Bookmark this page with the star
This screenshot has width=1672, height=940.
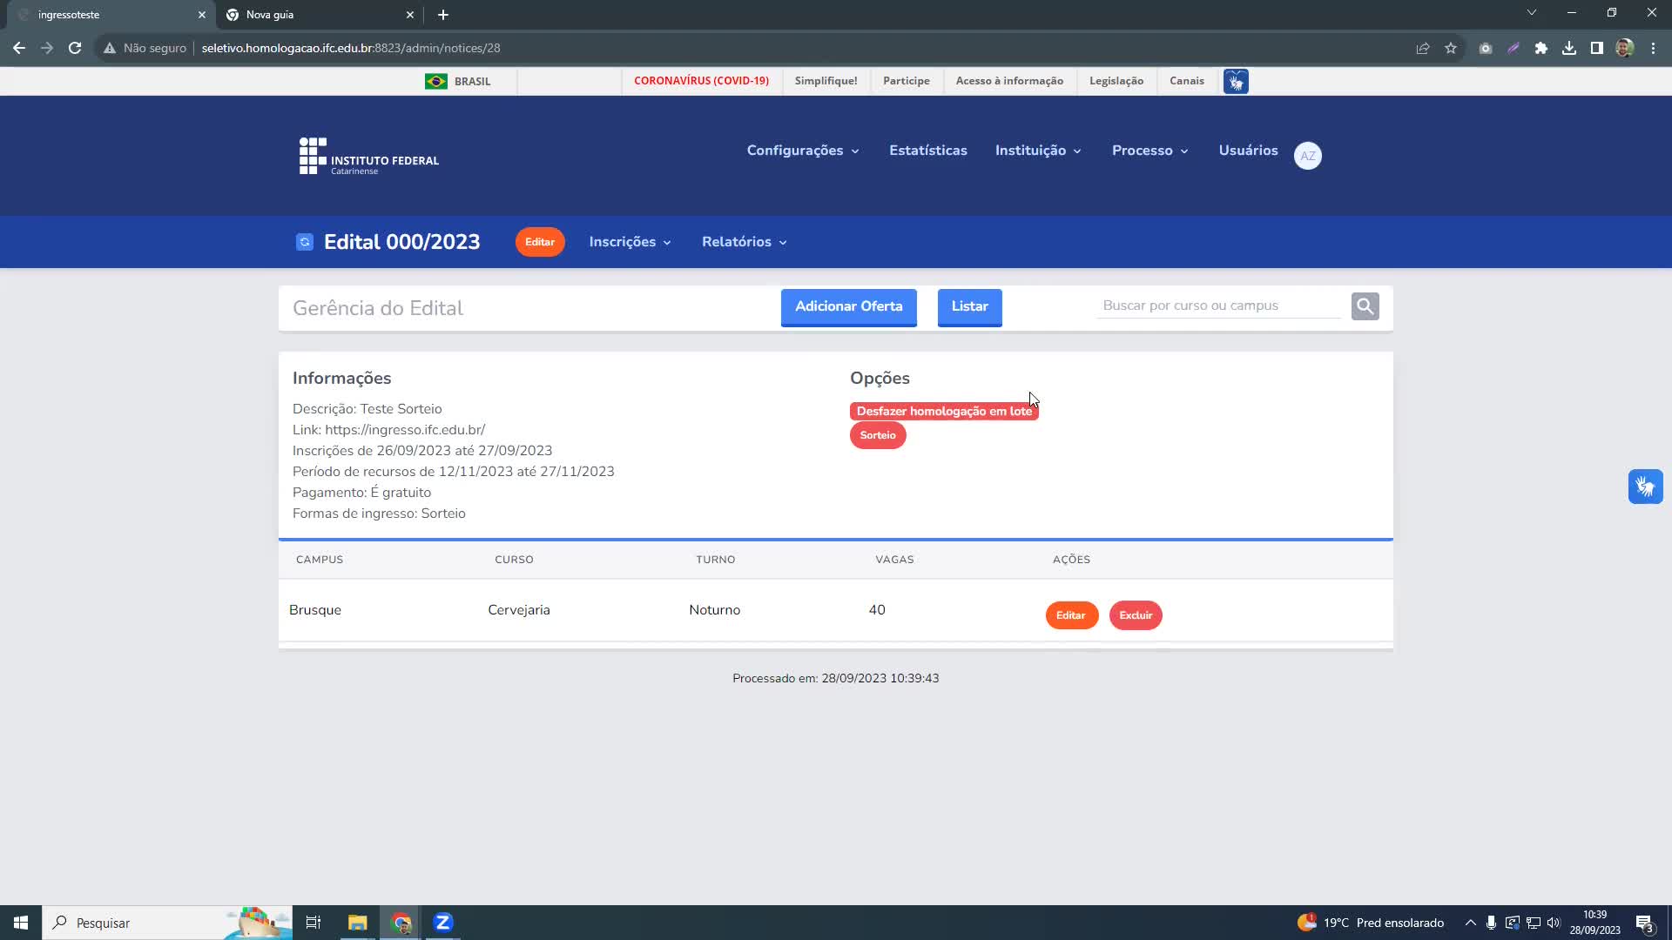tap(1451, 48)
